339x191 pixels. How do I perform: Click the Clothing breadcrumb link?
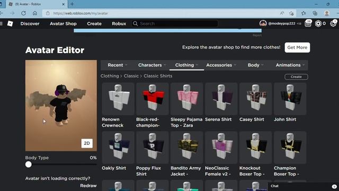pos(110,76)
